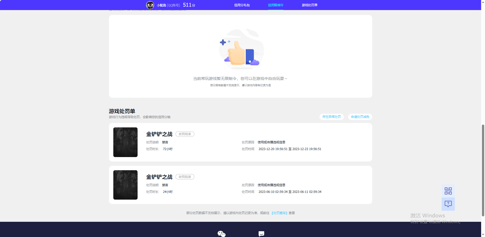Click scrollbar up arrow

point(483,2)
